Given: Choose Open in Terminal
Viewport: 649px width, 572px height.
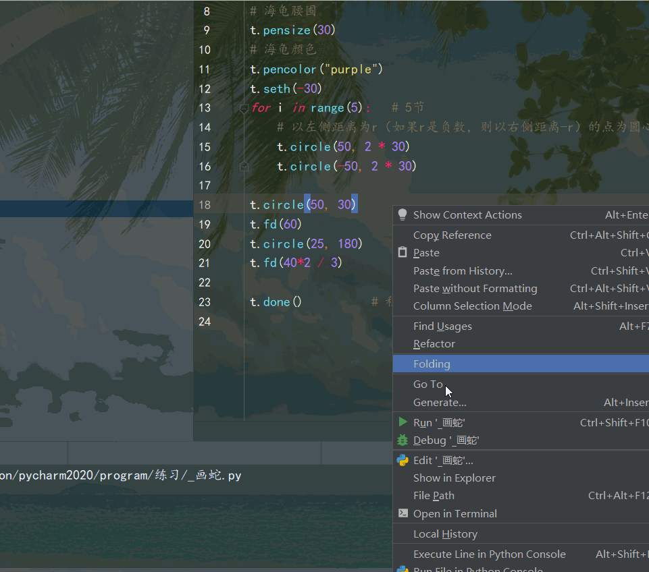Looking at the screenshot, I should click(521, 513).
